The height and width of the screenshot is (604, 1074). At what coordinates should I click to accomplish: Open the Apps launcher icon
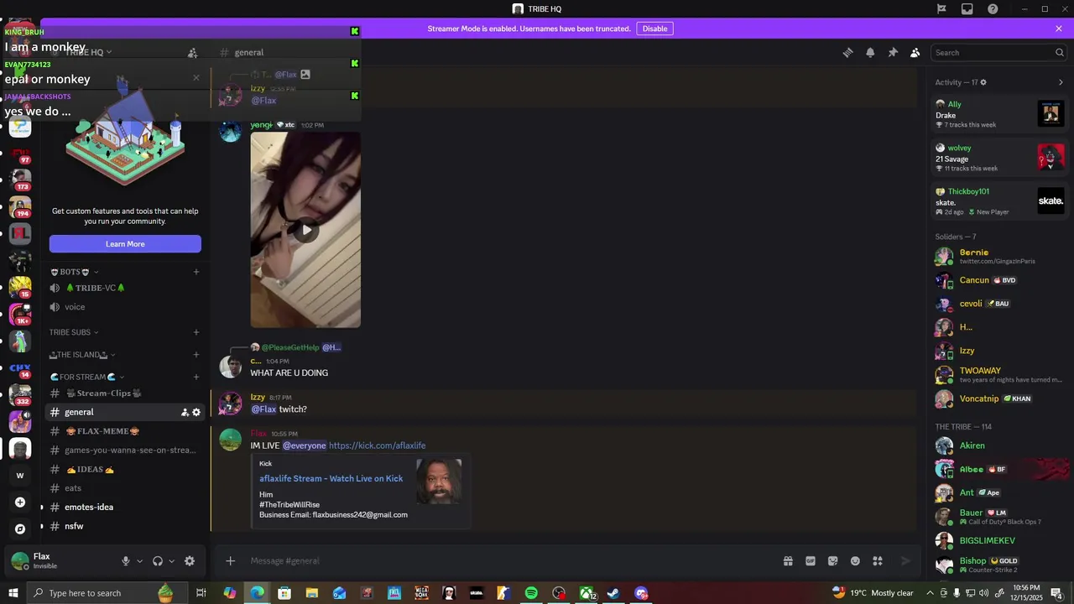(x=878, y=561)
